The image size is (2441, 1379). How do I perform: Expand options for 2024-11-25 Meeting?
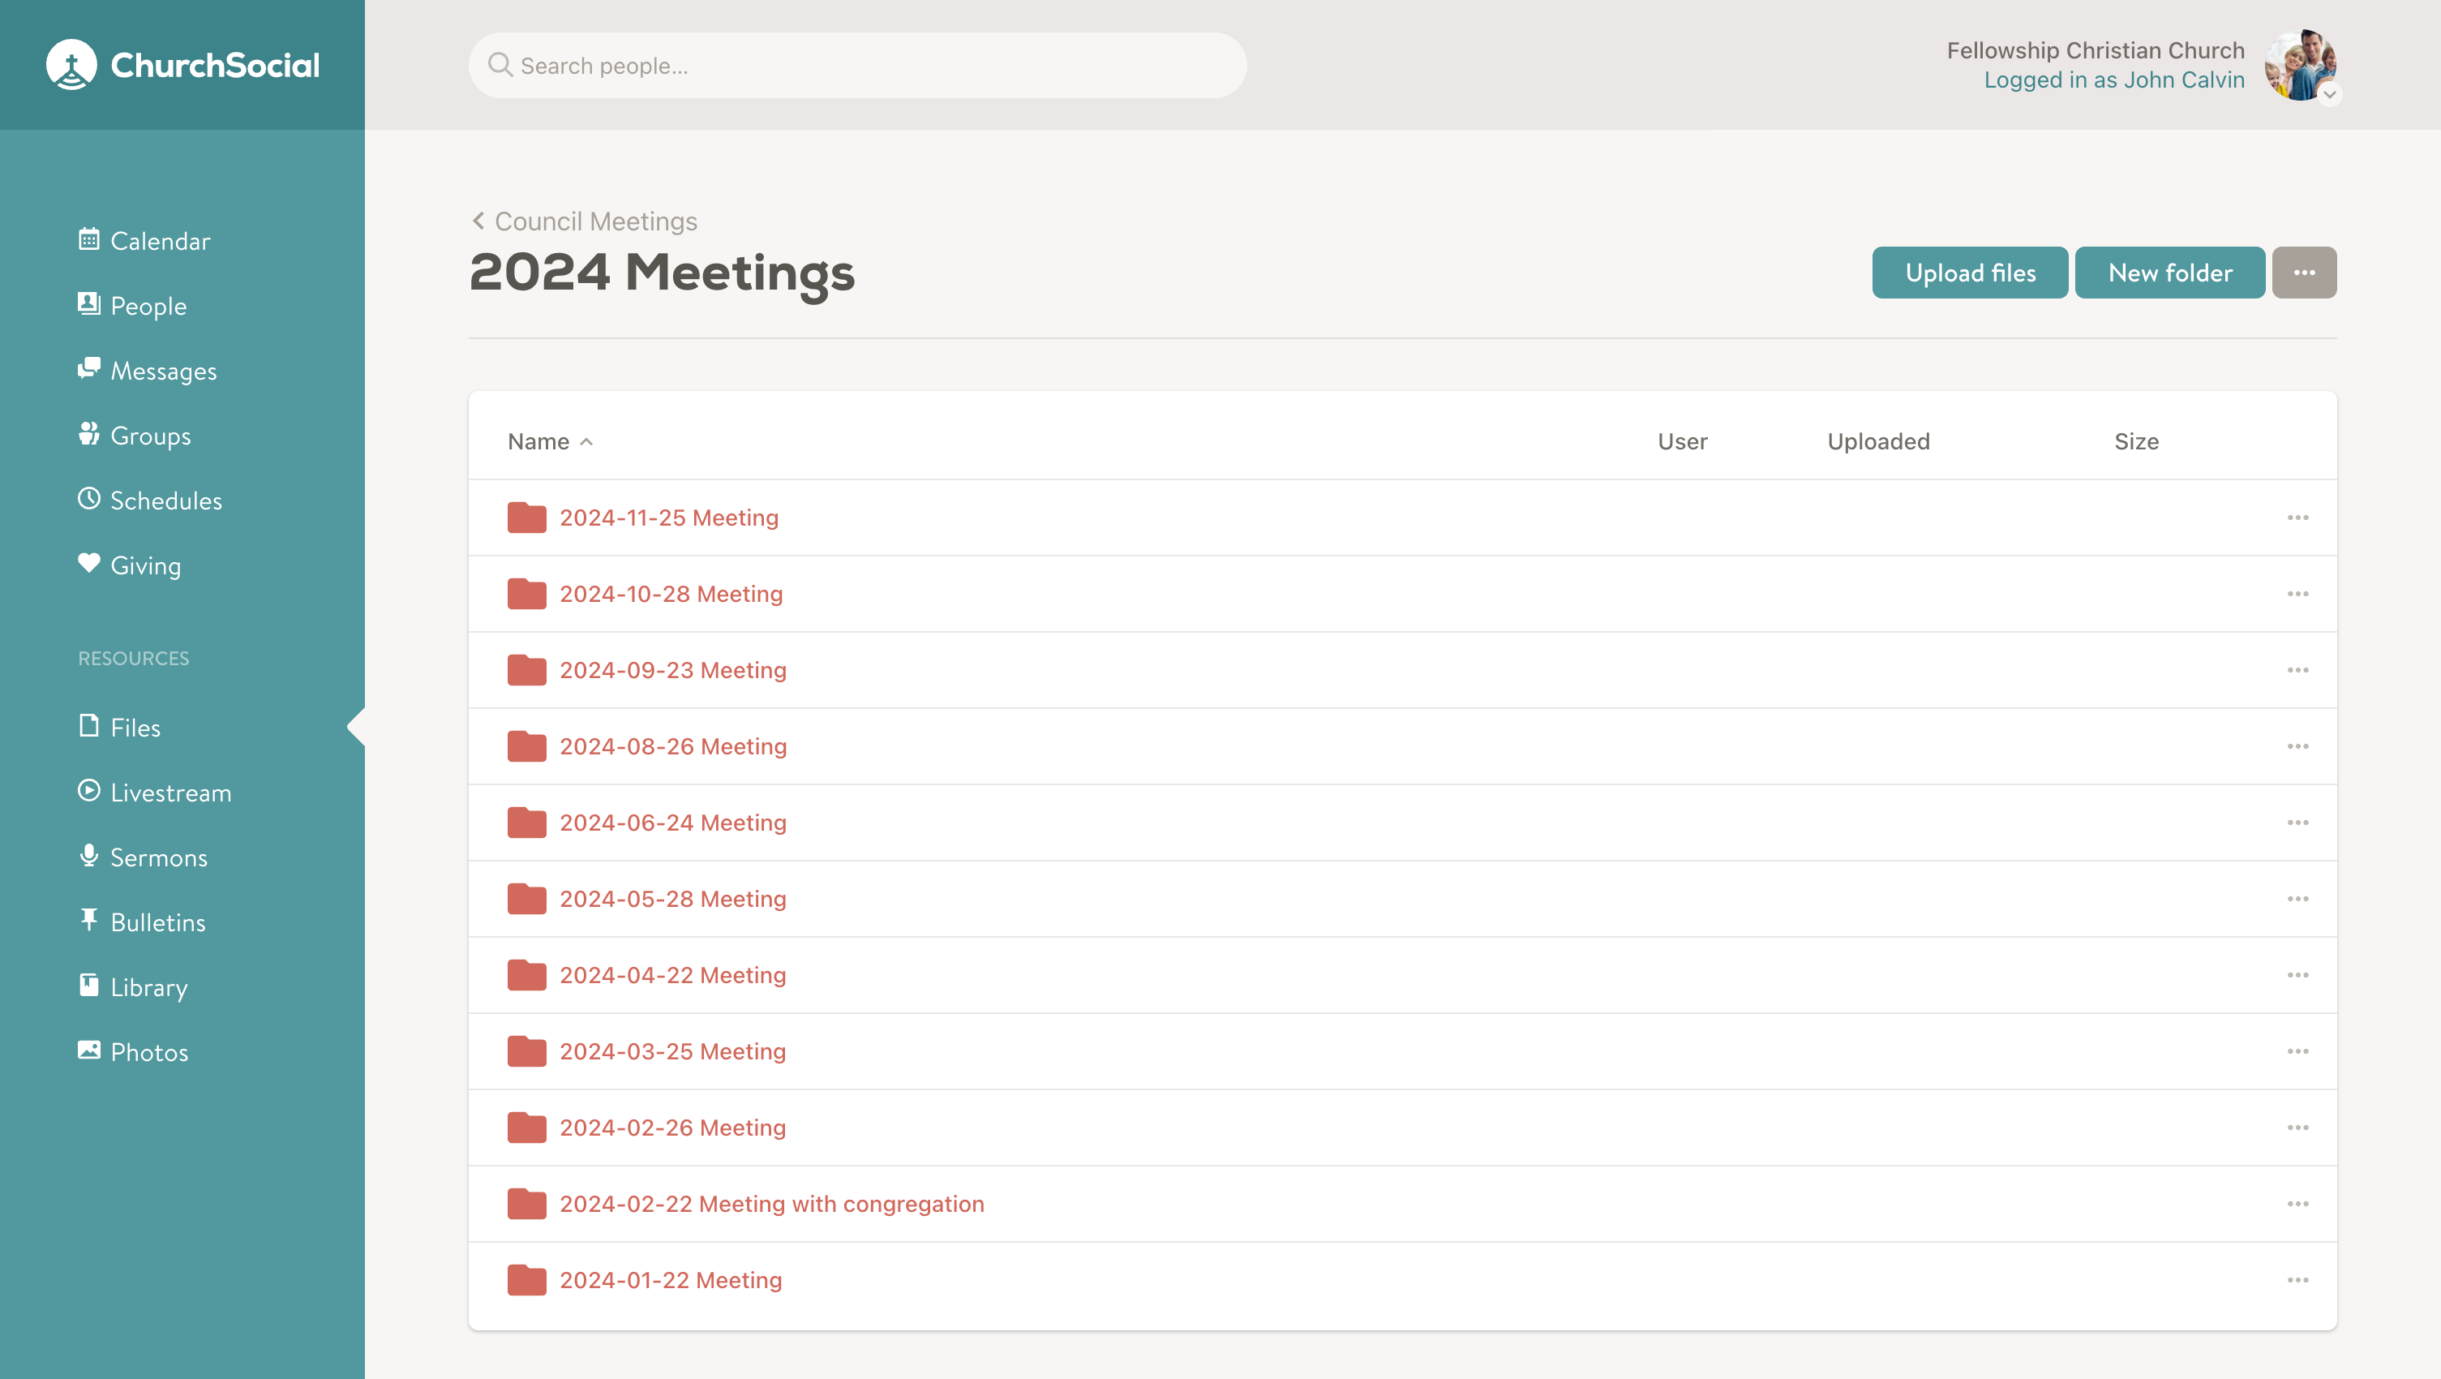tap(2297, 517)
